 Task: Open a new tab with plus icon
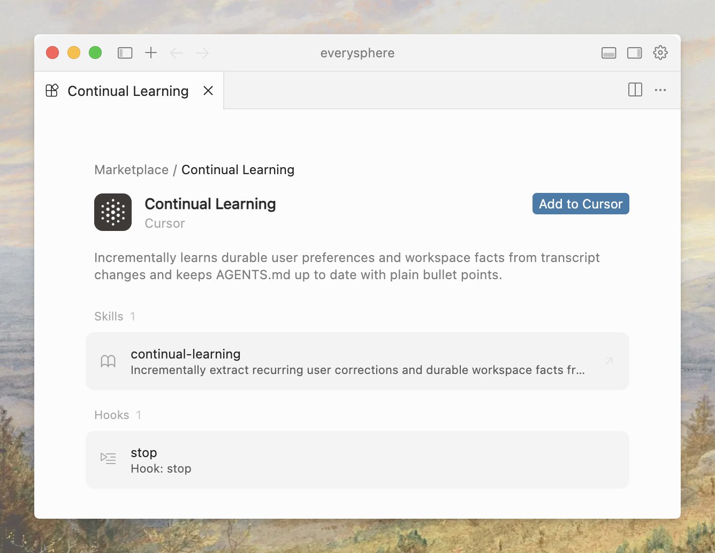151,53
